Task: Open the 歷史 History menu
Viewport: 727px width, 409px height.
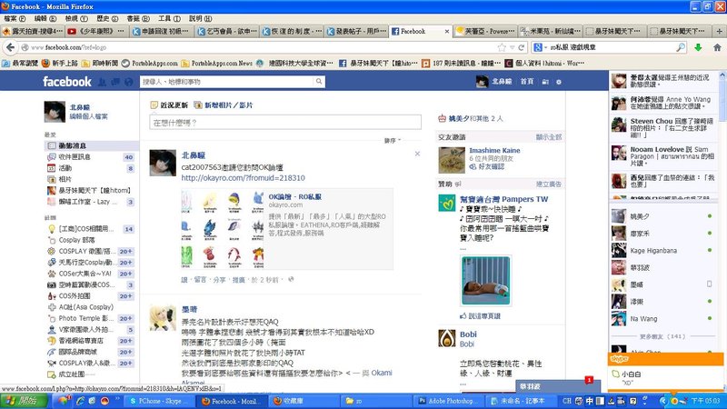Action: (107, 18)
